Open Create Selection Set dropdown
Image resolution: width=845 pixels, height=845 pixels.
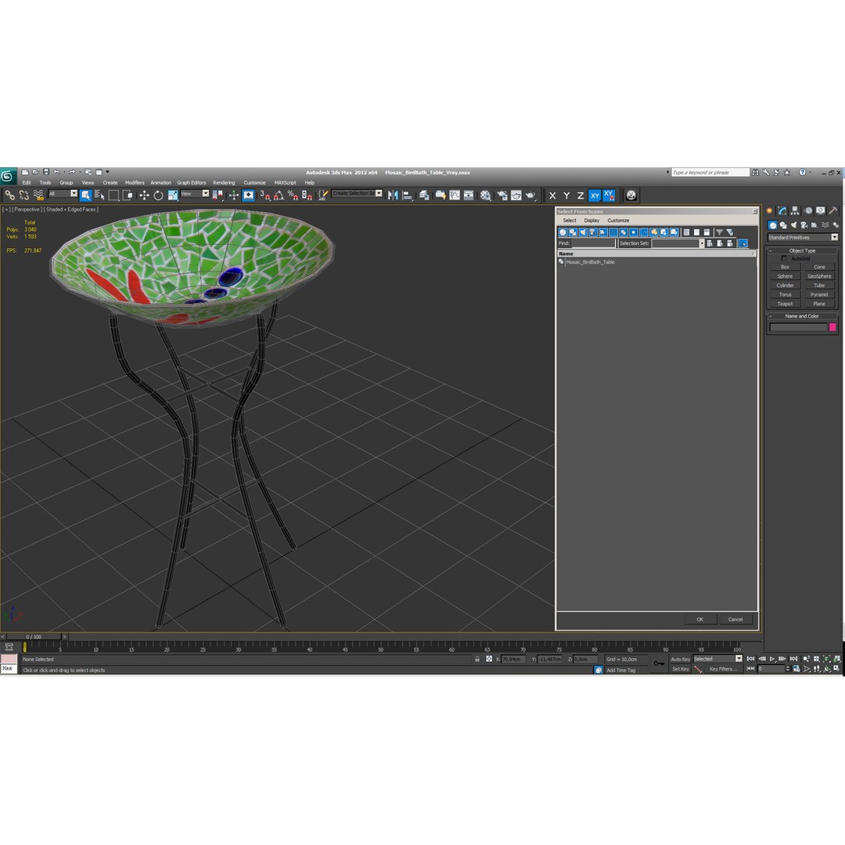[357, 193]
